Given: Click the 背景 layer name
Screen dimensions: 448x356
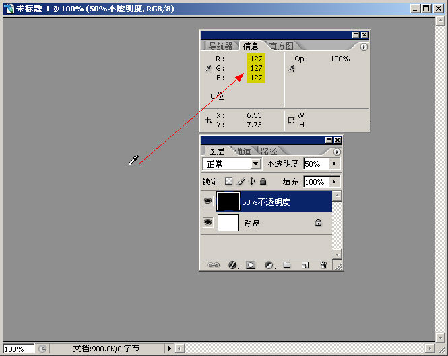Looking at the screenshot, I should click(251, 224).
